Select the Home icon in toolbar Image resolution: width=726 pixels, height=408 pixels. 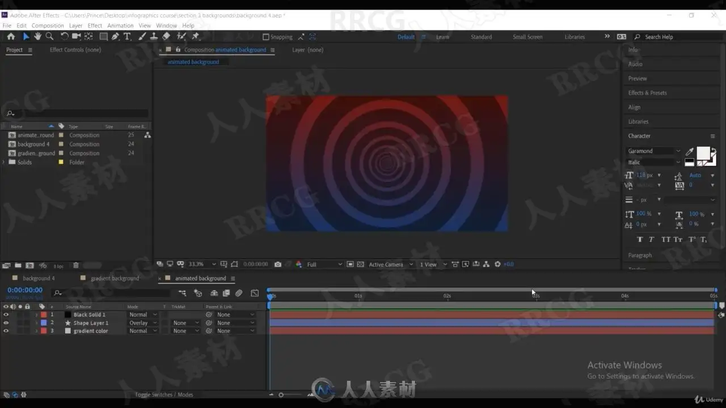[11, 36]
